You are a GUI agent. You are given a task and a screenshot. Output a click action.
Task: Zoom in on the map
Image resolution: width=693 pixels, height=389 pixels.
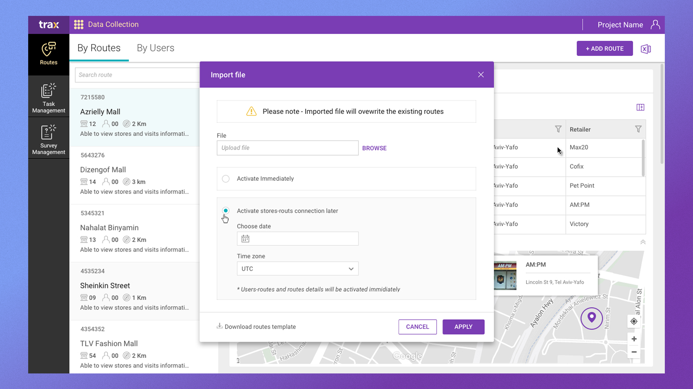634,339
